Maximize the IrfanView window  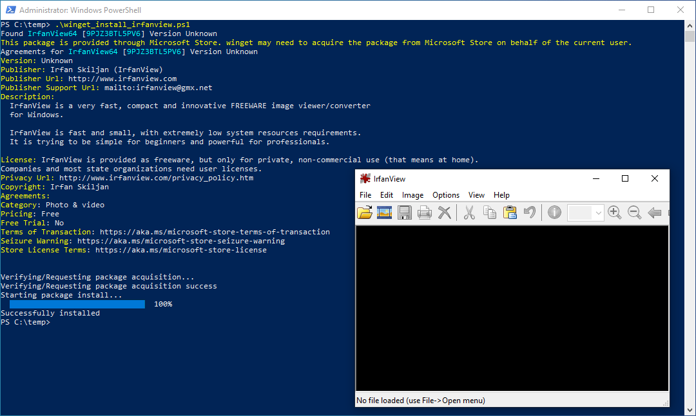(x=625, y=178)
